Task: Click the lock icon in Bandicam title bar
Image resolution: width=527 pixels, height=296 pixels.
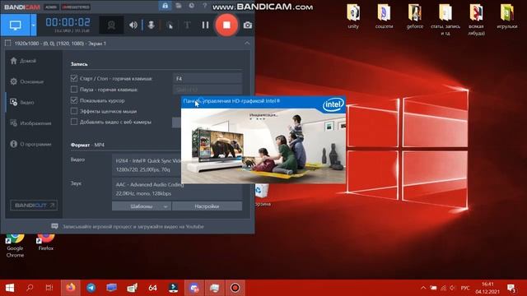Action: 165,6
